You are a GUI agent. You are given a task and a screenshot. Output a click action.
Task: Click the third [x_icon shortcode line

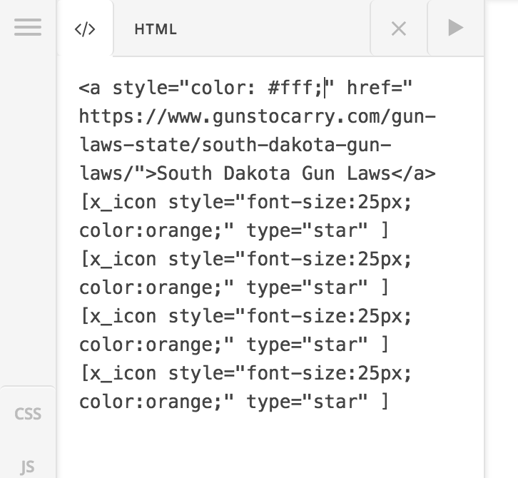(x=245, y=316)
